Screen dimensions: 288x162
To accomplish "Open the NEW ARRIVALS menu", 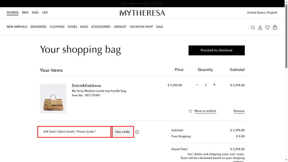I will coord(17,27).
